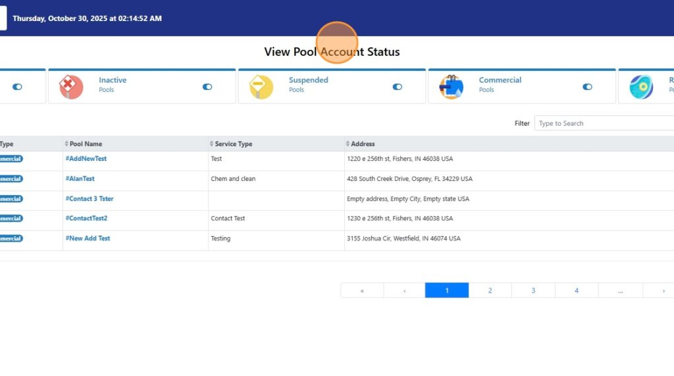Click the sort arrows icon beside Address
This screenshot has height=376, width=674.
348,144
